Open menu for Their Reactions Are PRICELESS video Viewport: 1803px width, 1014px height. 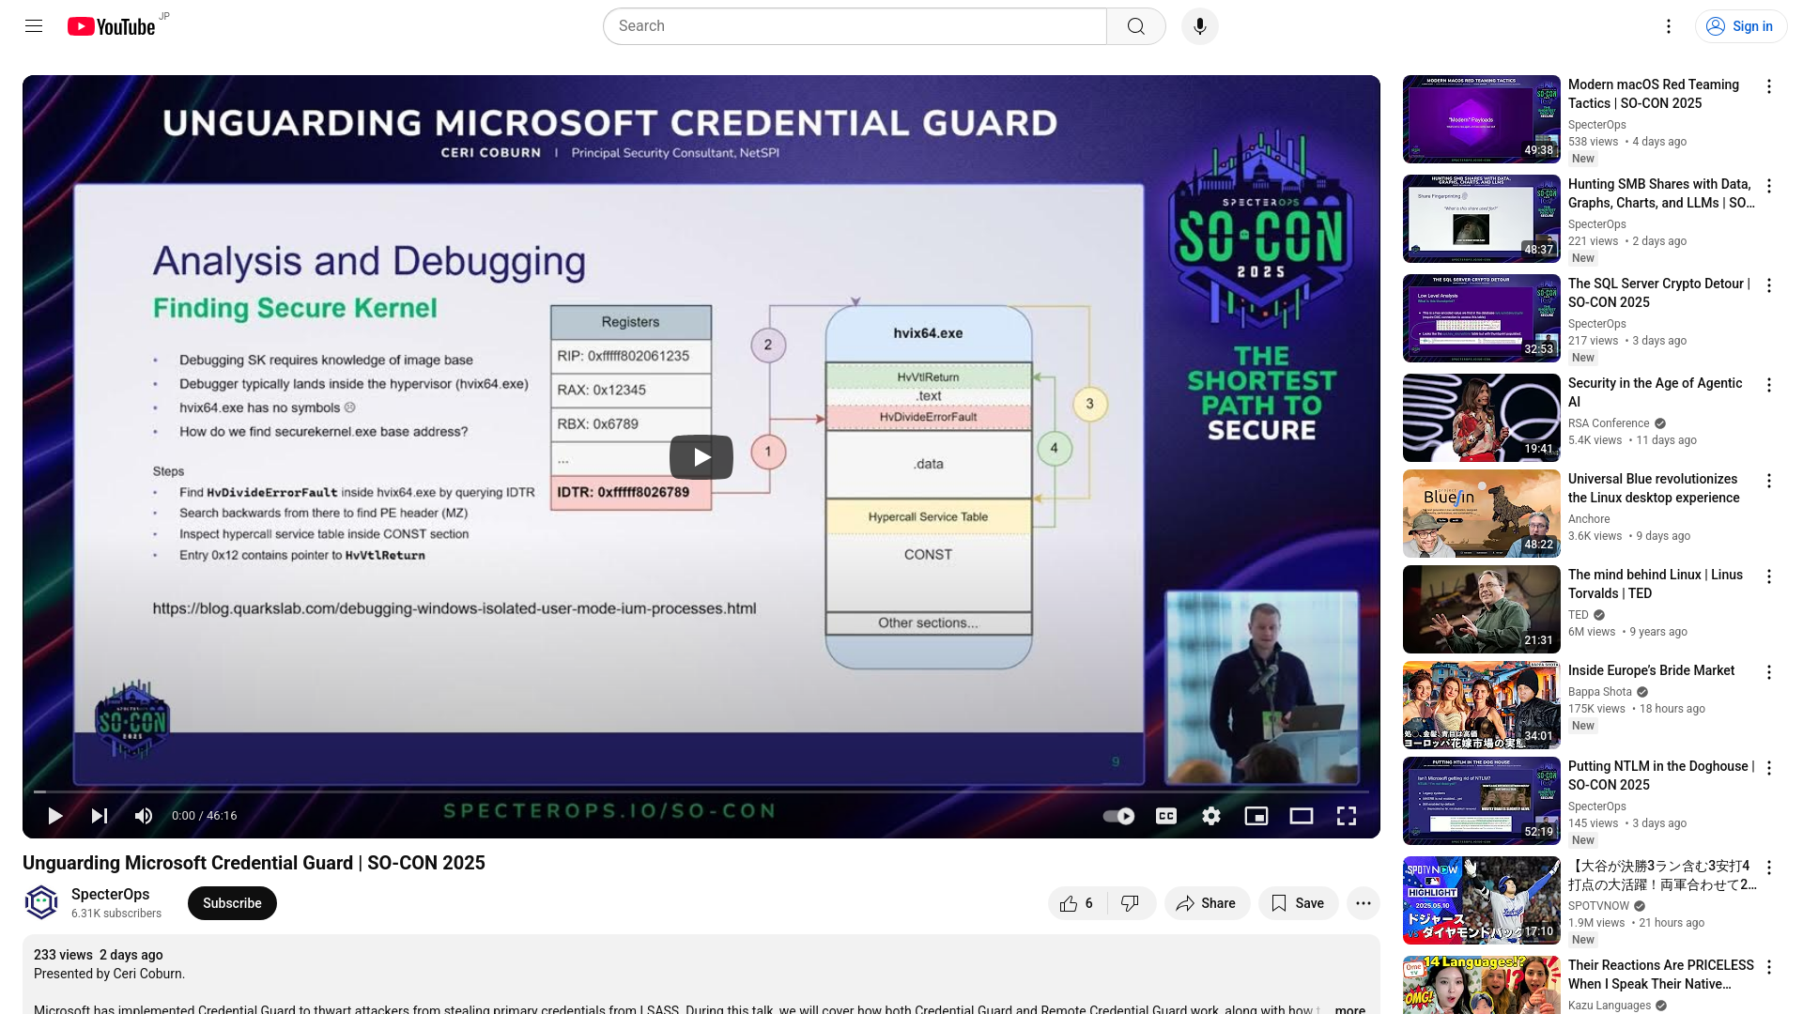coord(1769,967)
